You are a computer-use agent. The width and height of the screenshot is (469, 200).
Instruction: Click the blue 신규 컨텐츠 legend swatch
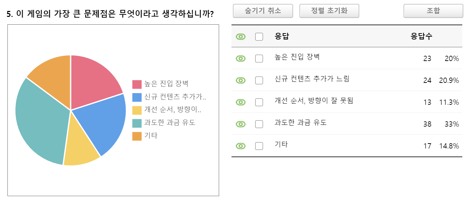[137, 97]
